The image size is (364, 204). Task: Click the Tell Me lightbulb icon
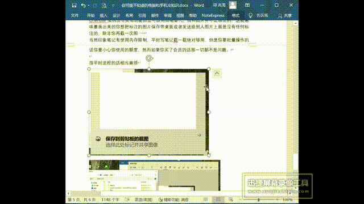(x=250, y=15)
